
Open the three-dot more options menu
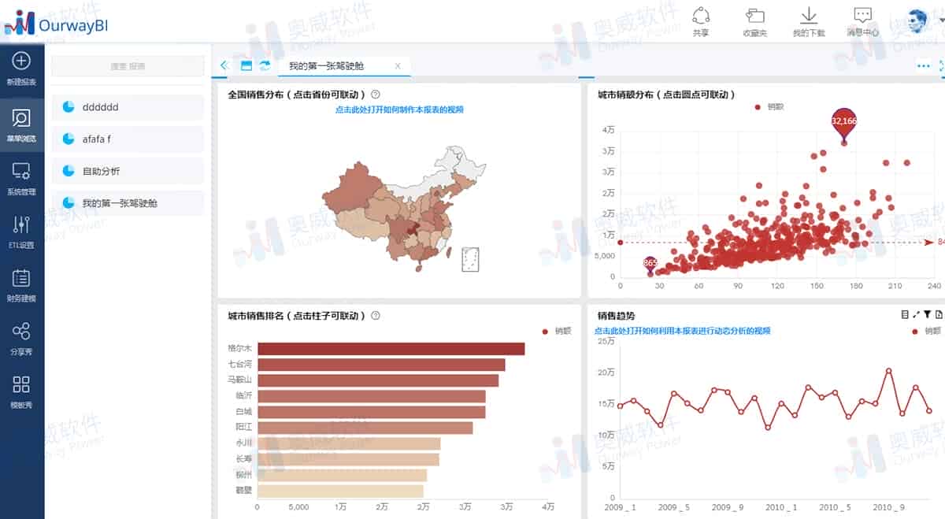924,66
